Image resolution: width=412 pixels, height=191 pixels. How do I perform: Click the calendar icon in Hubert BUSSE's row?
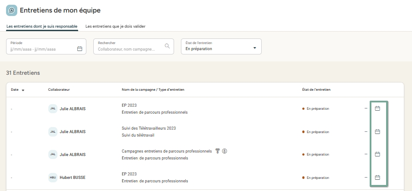(x=377, y=177)
